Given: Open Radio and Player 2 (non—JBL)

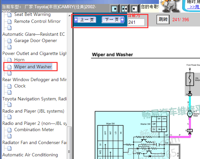Looking at the screenshot, I should pos(34,124).
